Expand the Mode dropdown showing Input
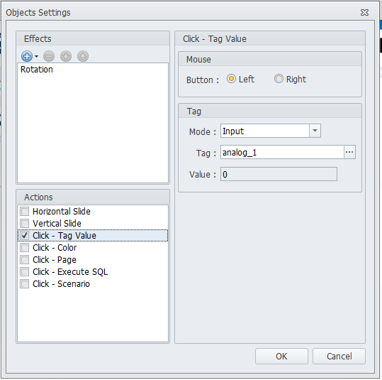 pos(315,131)
